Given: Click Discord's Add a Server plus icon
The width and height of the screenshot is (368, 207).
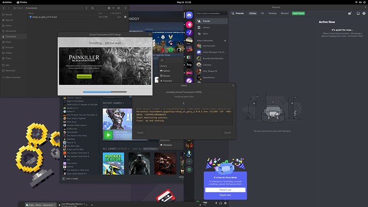Looking at the screenshot, I should tap(189, 161).
